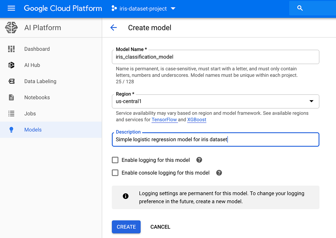This screenshot has width=336, height=238.
Task: Select the Data Labeling icon
Action: 11,81
